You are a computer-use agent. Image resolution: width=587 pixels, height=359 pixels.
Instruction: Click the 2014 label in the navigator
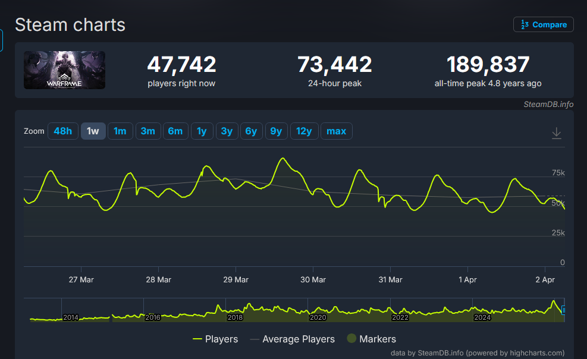(71, 317)
